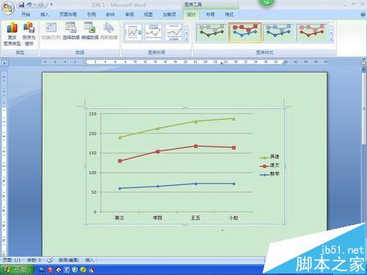Open the Windows 开始 Start button
Viewport: 367px width, 275px height.
17,270
